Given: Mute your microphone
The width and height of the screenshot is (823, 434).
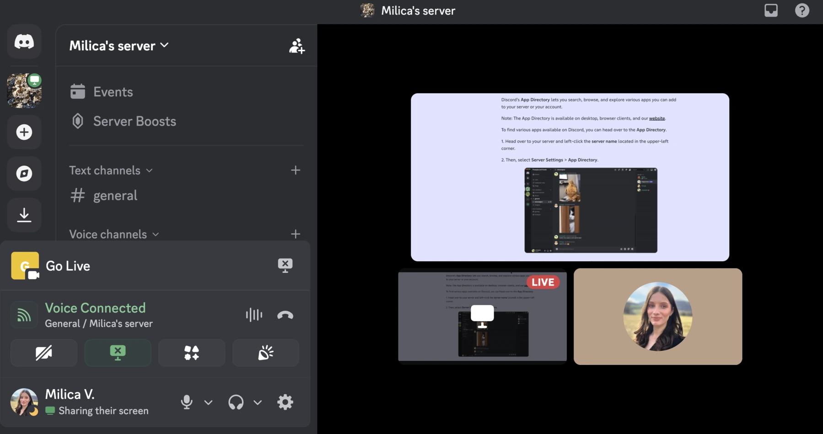Looking at the screenshot, I should (x=187, y=402).
